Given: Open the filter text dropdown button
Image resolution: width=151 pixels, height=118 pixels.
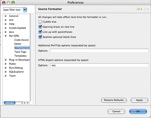Looking at the screenshot, I should [25, 10].
